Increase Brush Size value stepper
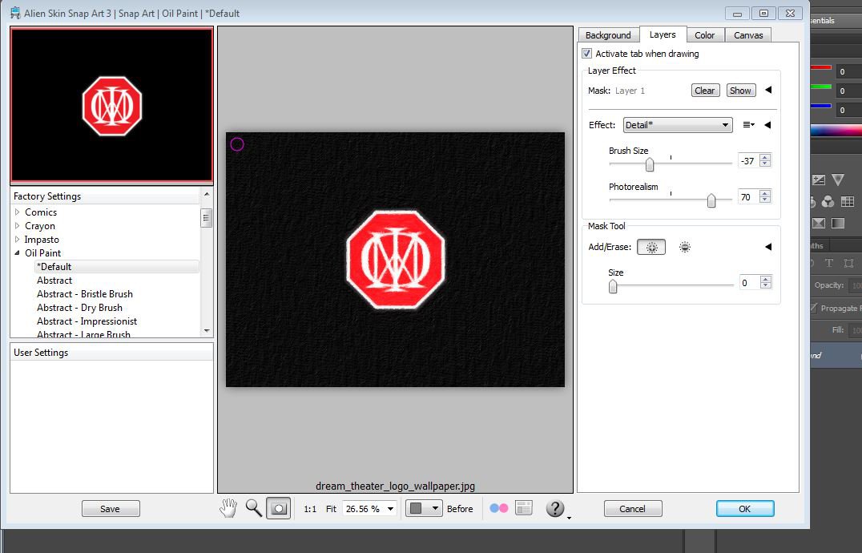 (765, 157)
